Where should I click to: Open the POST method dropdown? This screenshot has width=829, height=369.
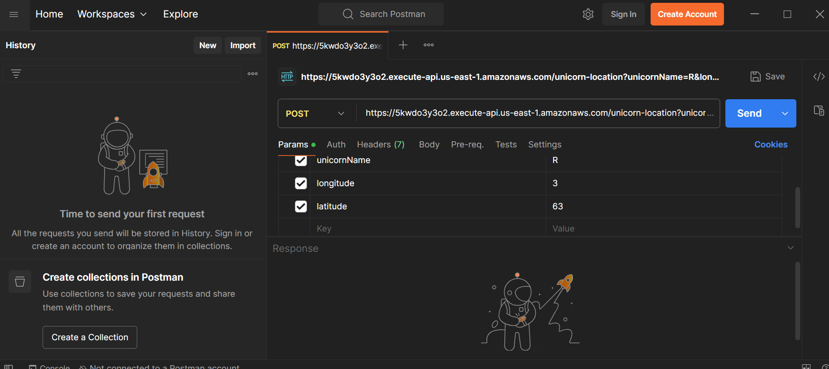pyautogui.click(x=315, y=113)
